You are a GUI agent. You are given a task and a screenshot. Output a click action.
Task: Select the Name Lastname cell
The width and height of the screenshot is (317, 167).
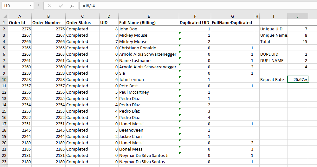point(149,60)
